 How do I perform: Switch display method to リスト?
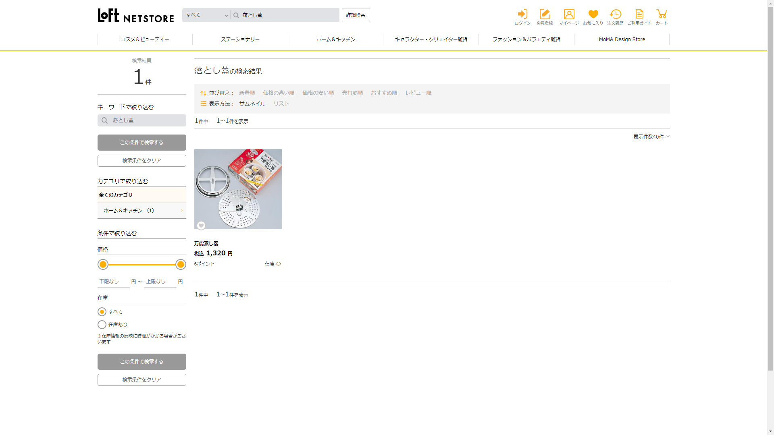coord(281,104)
